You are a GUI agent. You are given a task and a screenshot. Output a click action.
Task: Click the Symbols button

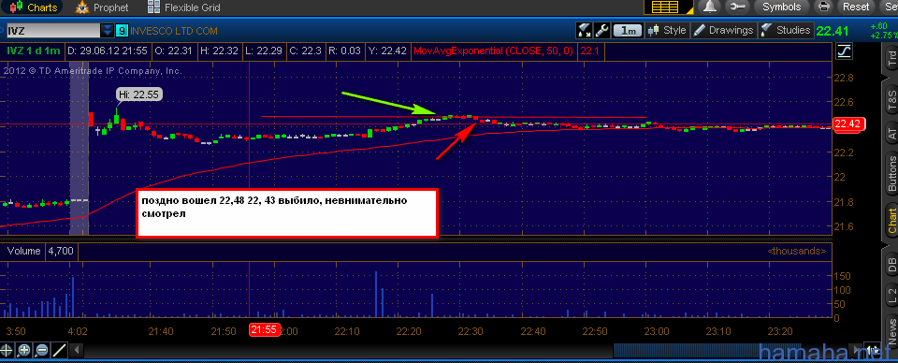[x=782, y=7]
